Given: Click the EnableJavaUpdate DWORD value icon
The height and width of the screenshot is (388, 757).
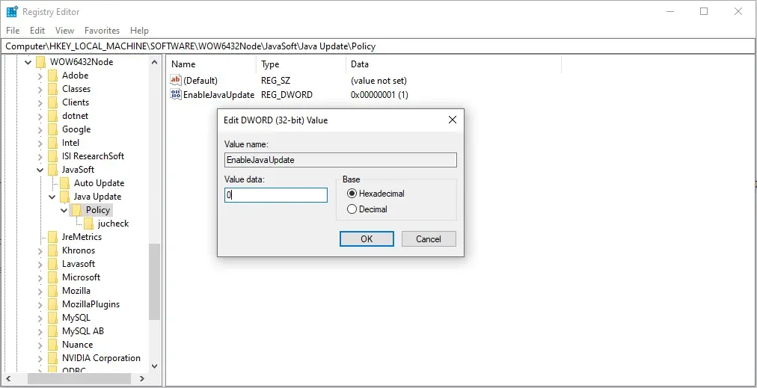Looking at the screenshot, I should pos(176,95).
